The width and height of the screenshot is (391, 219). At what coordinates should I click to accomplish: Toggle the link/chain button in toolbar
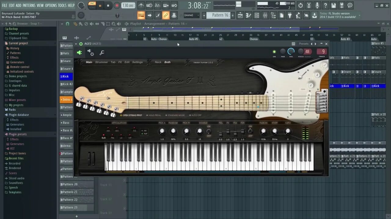166,15
